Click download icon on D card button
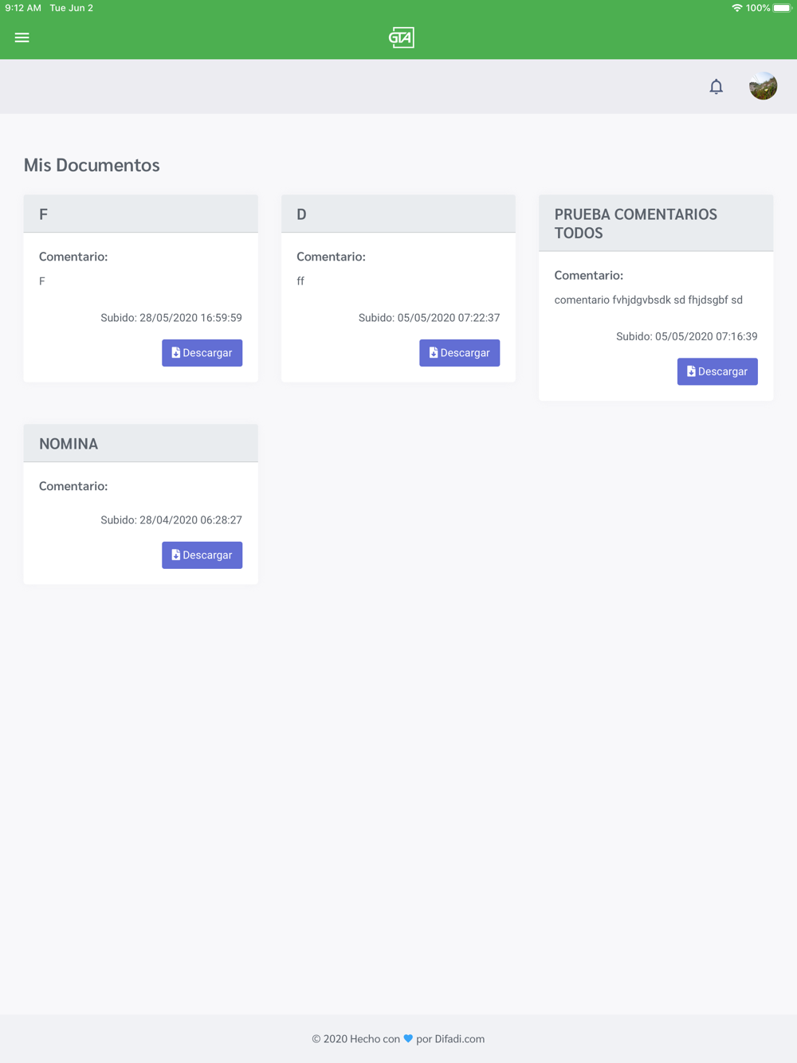This screenshot has width=797, height=1063. click(x=434, y=353)
